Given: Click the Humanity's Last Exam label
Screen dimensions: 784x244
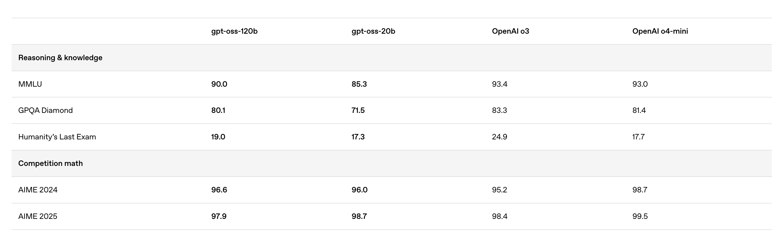Looking at the screenshot, I should tap(57, 137).
